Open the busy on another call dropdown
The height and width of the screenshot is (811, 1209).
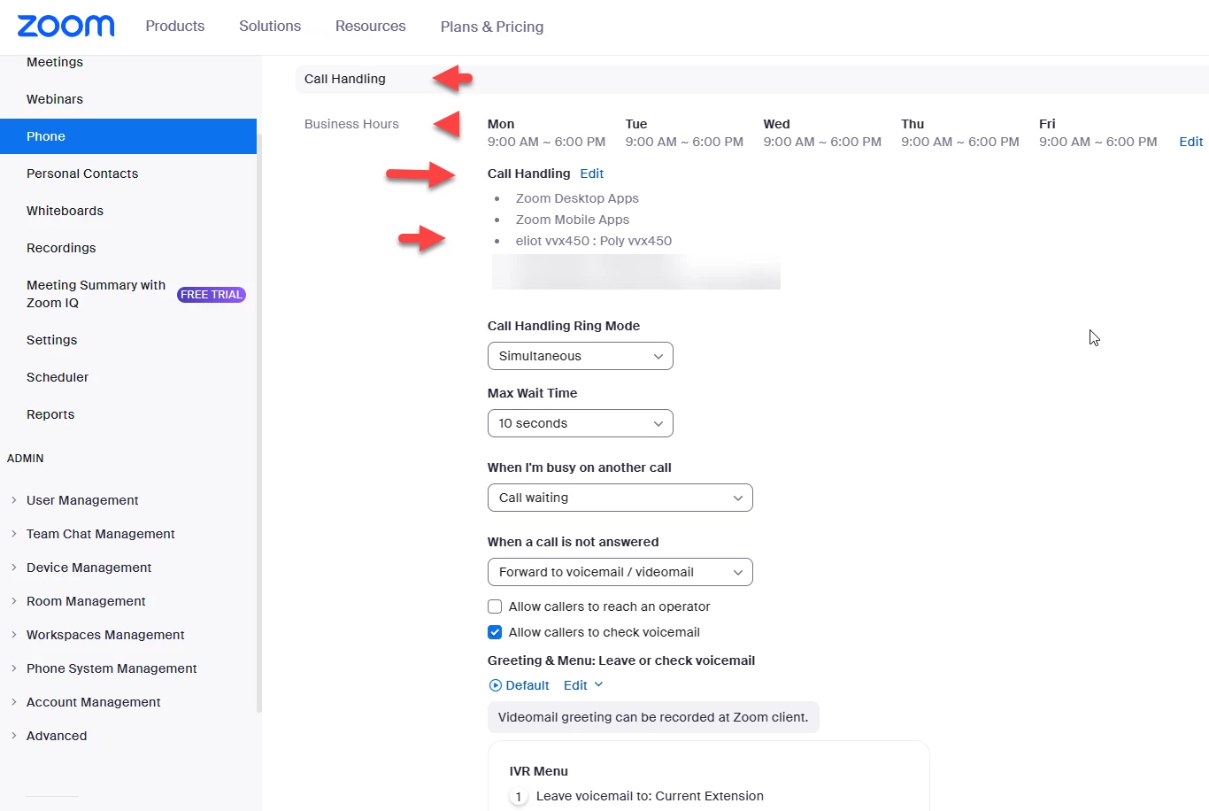point(620,498)
